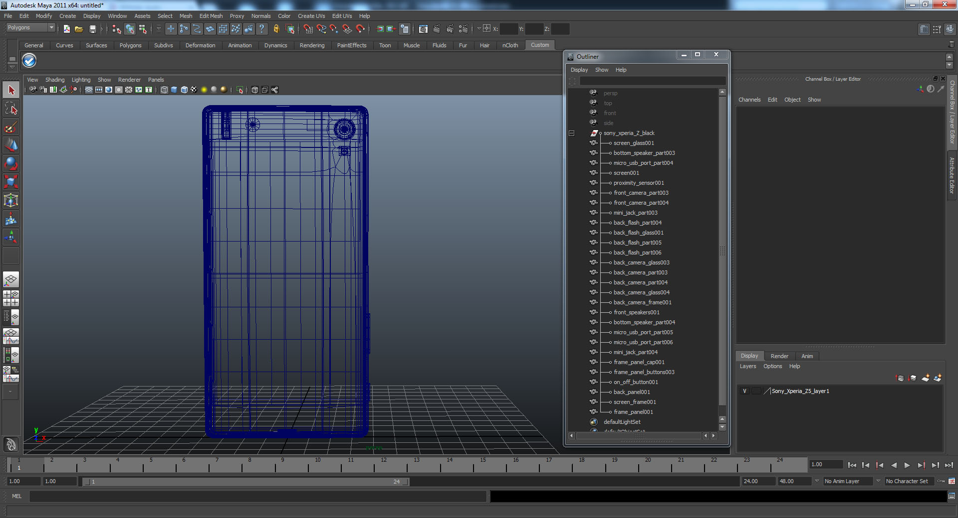Set viewport to Wireframe shading cube
Viewport: 958px width, 518px height.
click(164, 90)
